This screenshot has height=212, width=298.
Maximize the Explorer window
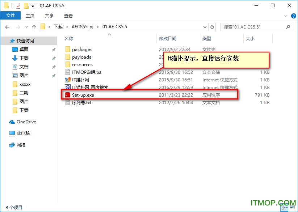[273, 5]
